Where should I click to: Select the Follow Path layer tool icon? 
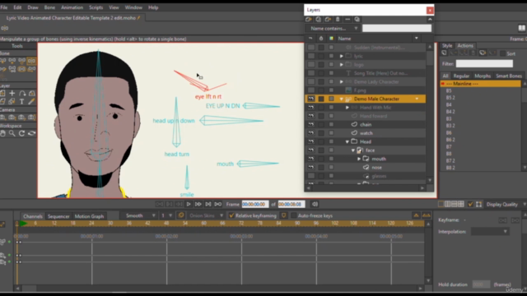22,93
